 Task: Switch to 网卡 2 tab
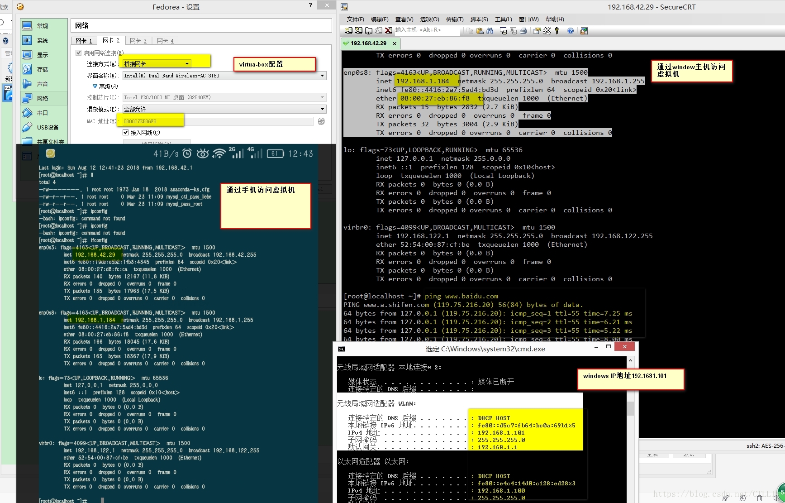pyautogui.click(x=111, y=40)
